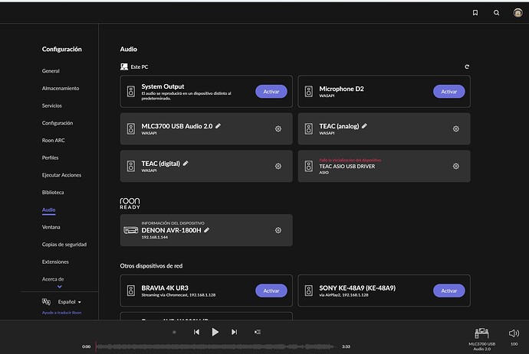Activate the Microphone D2 device

(x=449, y=92)
